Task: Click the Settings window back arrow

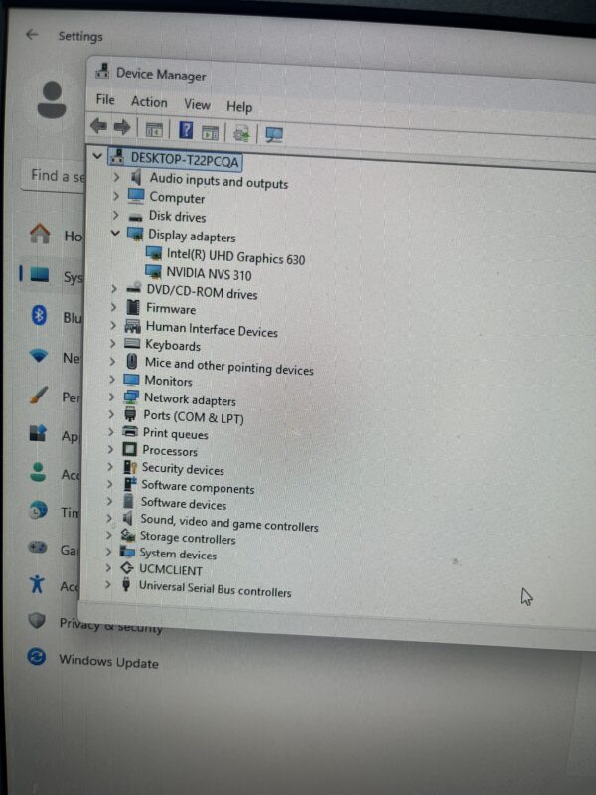Action: click(32, 34)
